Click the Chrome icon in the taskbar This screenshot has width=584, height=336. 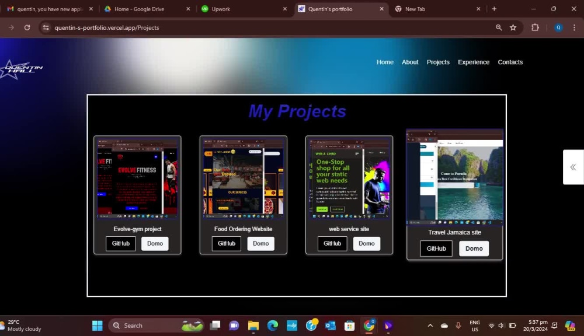(369, 325)
